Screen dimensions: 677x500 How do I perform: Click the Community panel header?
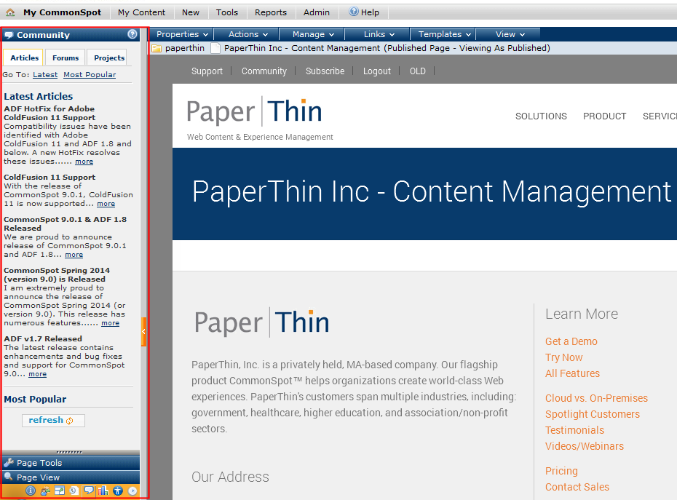point(71,34)
